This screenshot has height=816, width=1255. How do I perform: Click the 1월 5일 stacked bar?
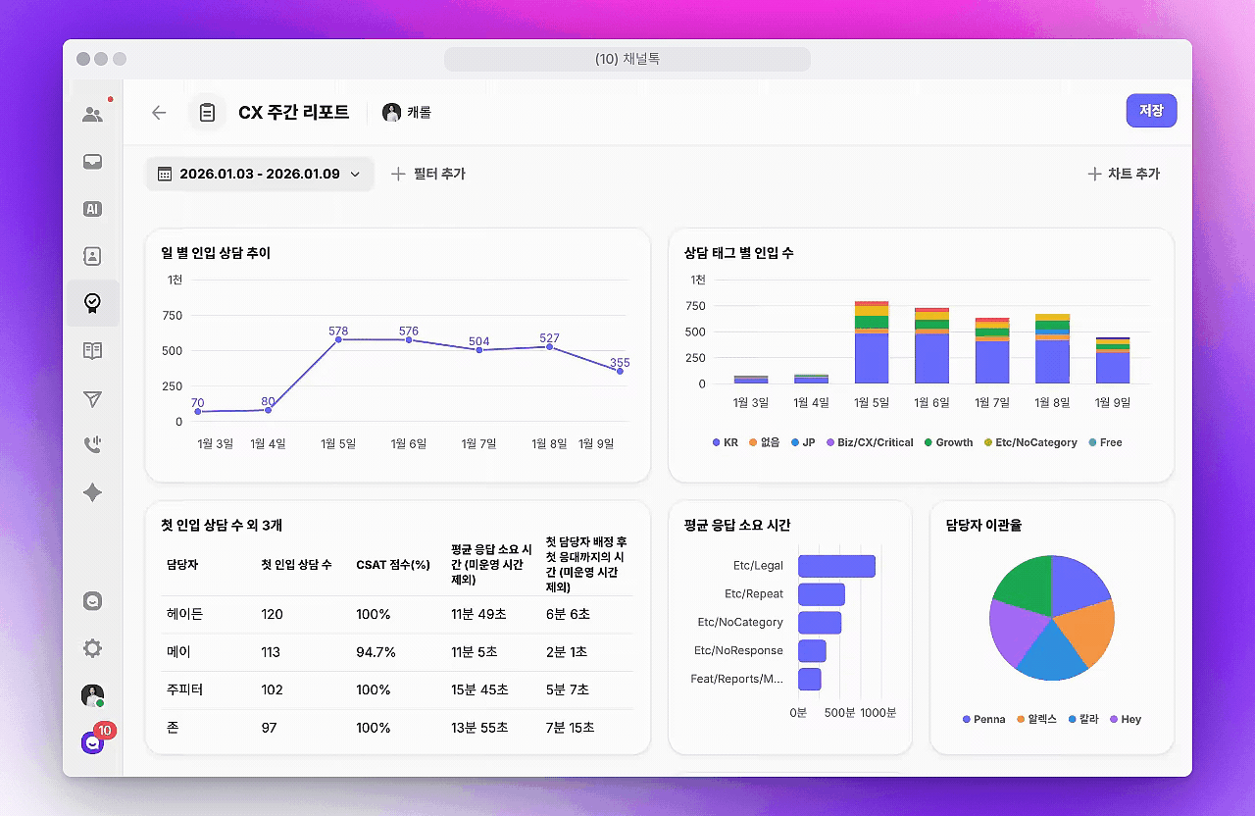pyautogui.click(x=872, y=342)
